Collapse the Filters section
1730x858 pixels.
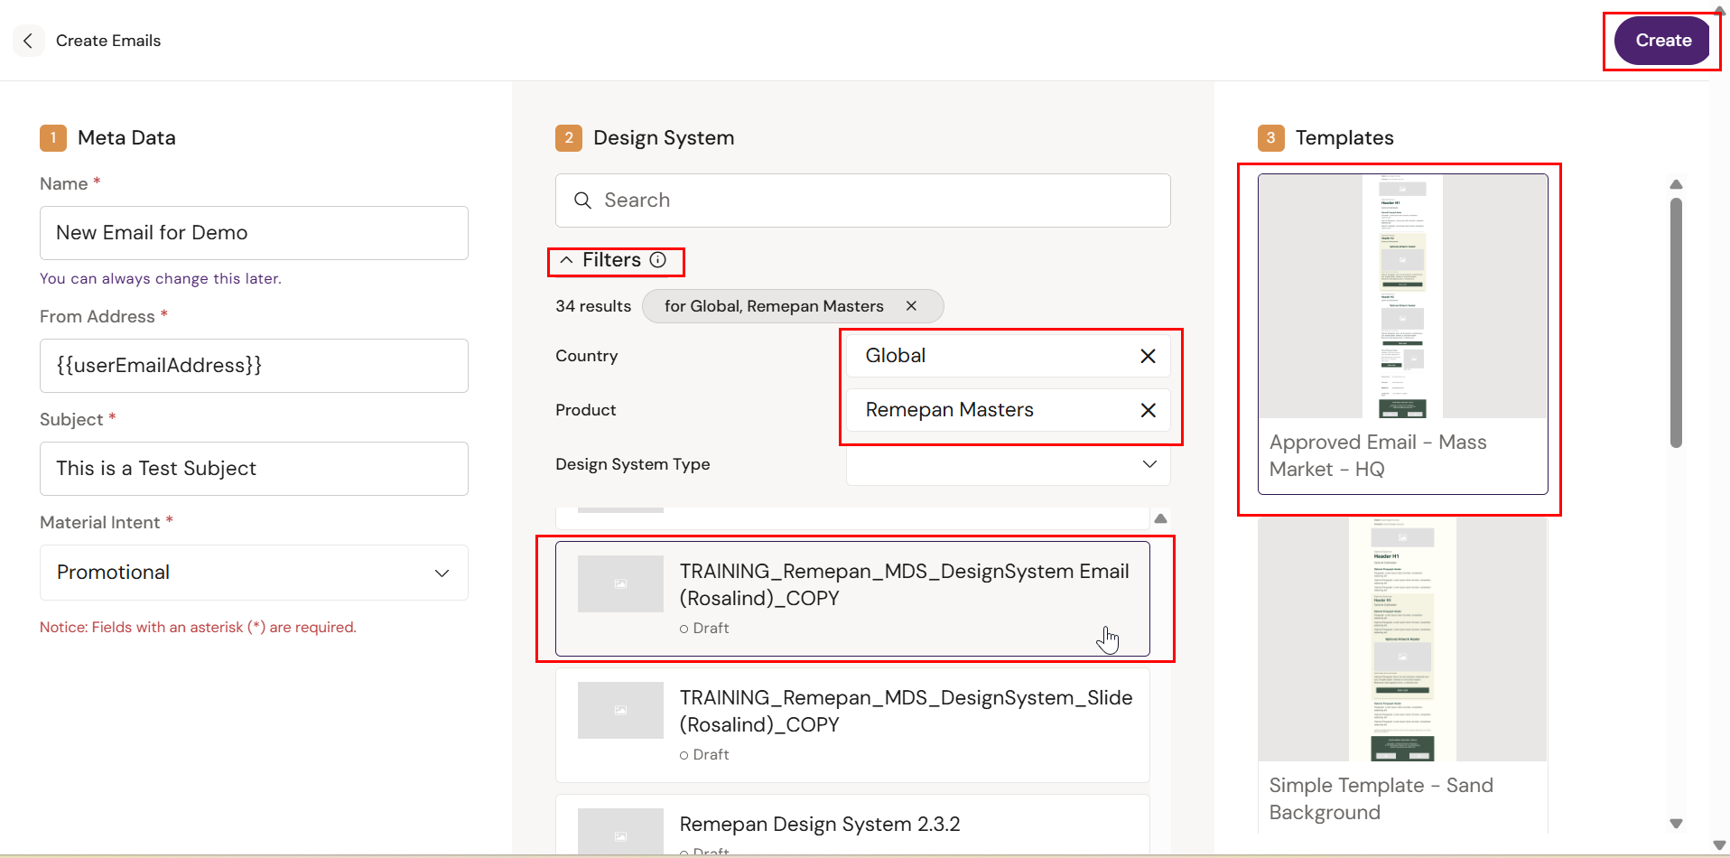tap(566, 260)
